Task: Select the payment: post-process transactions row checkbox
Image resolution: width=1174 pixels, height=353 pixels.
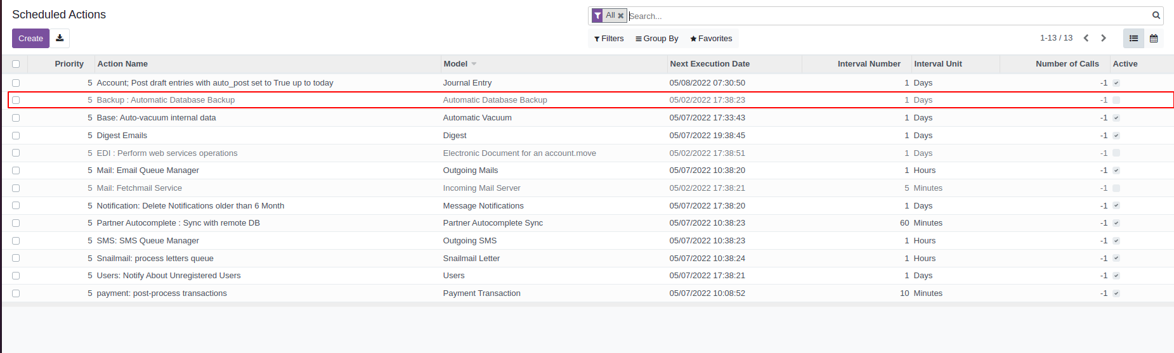Action: pos(16,293)
